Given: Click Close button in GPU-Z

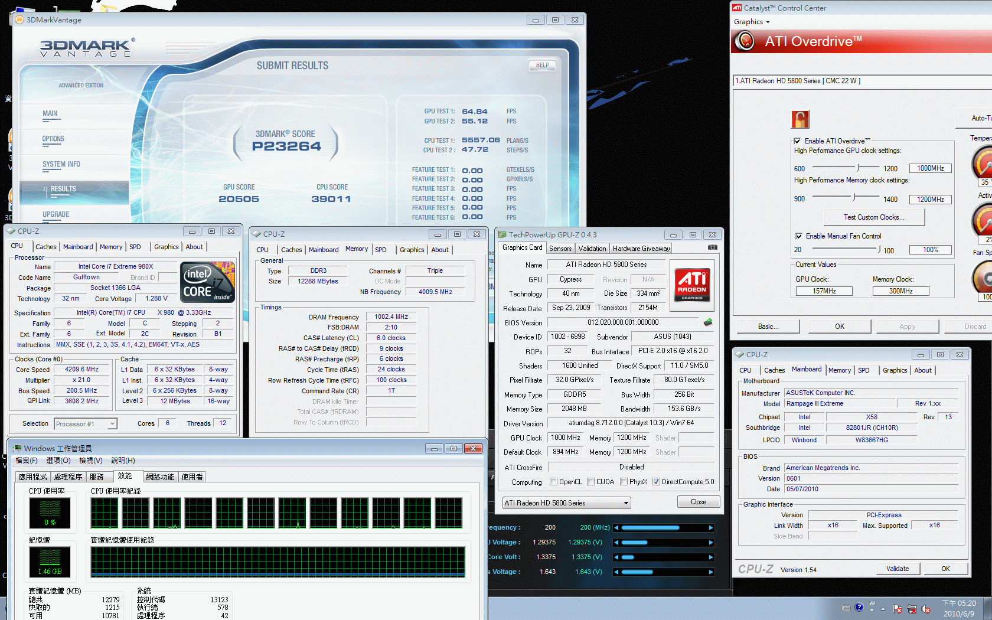Looking at the screenshot, I should (x=699, y=502).
